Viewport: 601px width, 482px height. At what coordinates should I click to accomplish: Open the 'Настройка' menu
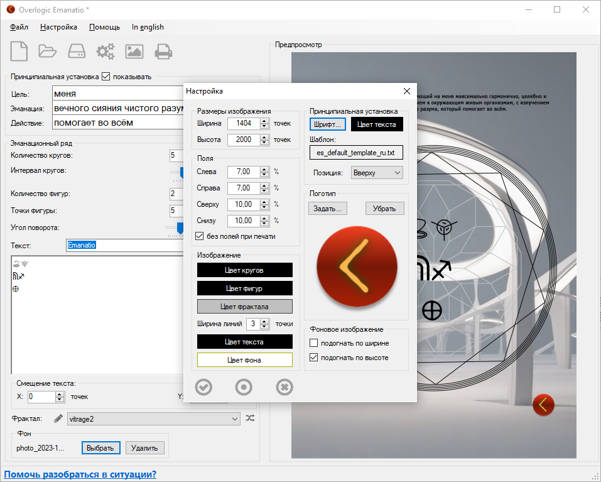click(x=58, y=27)
